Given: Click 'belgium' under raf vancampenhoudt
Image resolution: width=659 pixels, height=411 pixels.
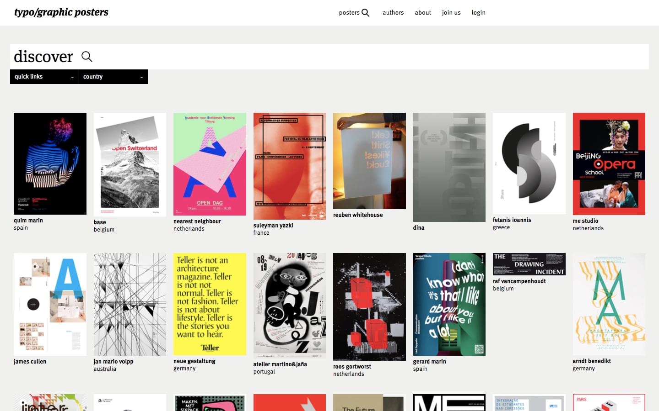Looking at the screenshot, I should (503, 289).
